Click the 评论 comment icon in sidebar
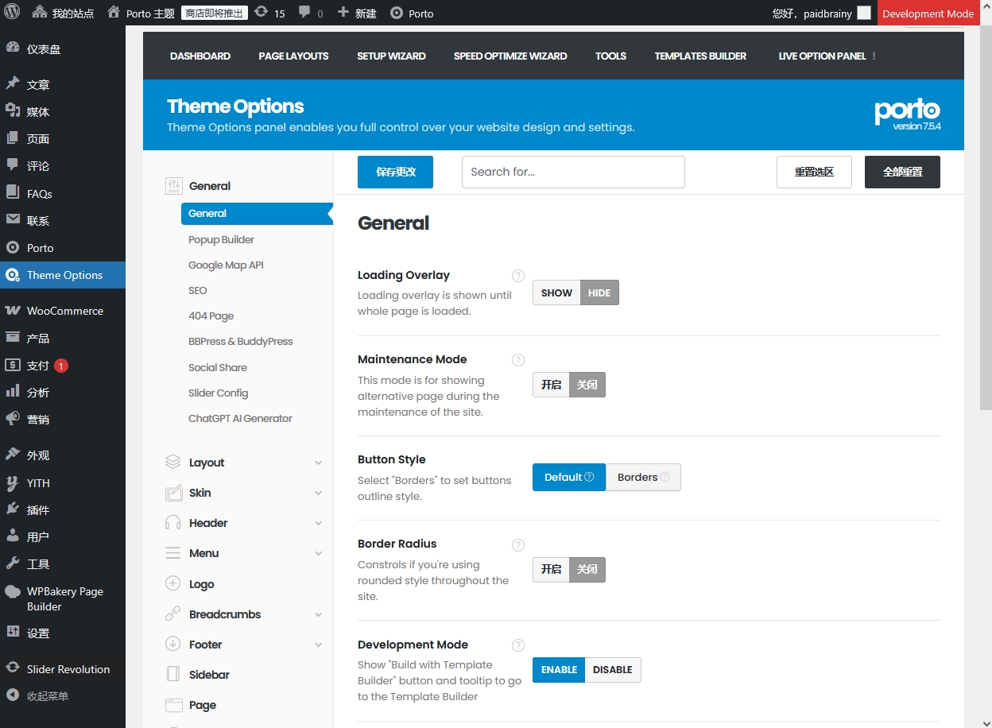The height and width of the screenshot is (728, 992). pos(12,165)
